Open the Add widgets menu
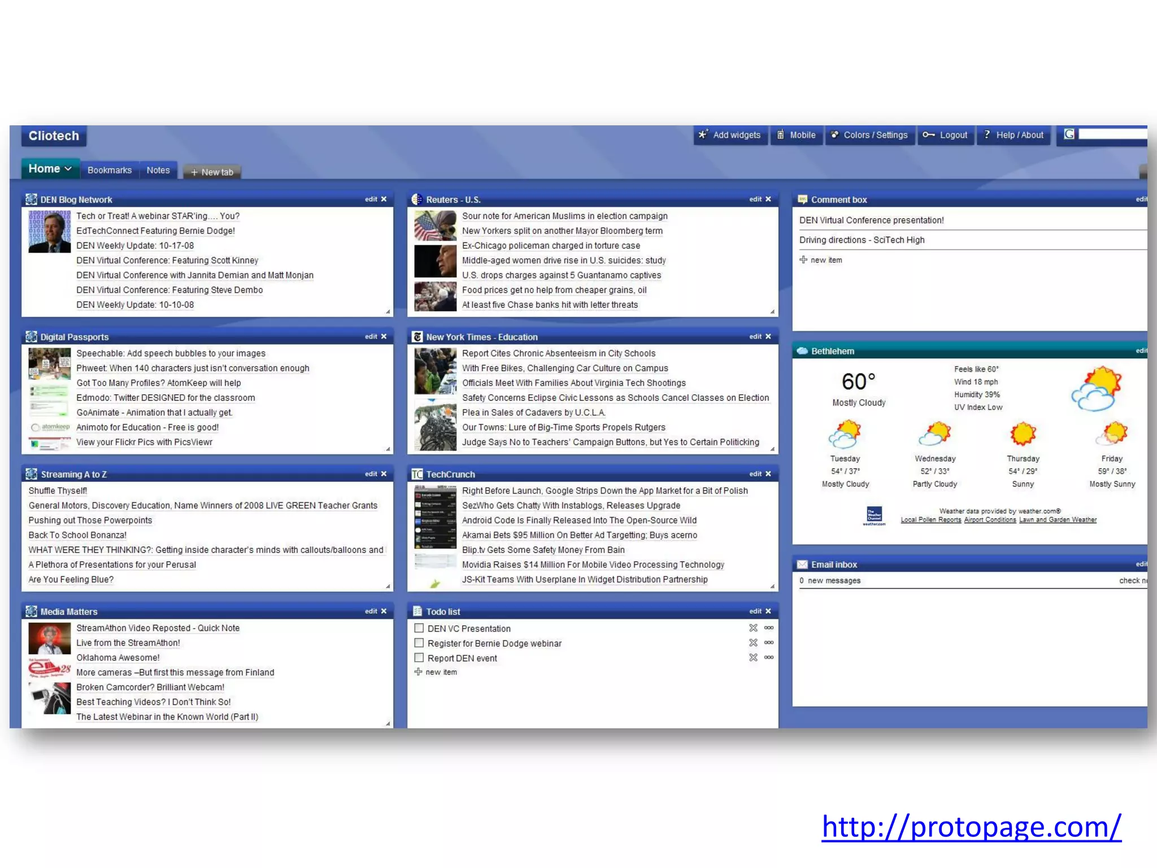This screenshot has height=868, width=1157. [x=730, y=135]
